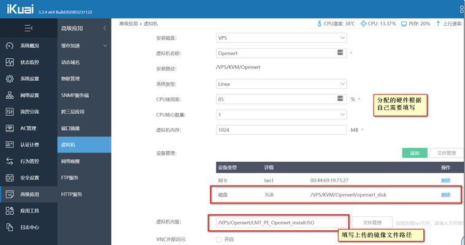465x245 pixels.
Task: Click the 3GB disk size cell
Action: tap(269, 195)
